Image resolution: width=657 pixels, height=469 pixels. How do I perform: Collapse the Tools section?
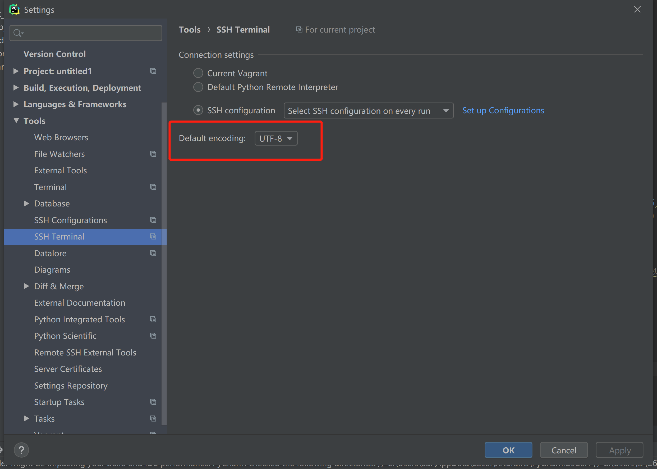(x=16, y=121)
